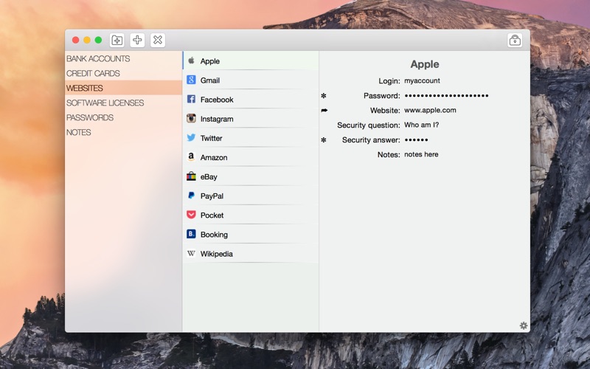Screen dimensions: 590x369
Task: Click the add new category folder icon
Action: (117, 41)
